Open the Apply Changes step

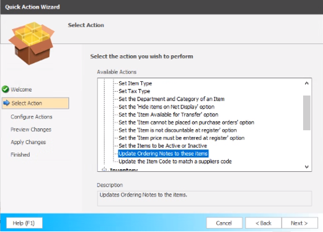[29, 142]
